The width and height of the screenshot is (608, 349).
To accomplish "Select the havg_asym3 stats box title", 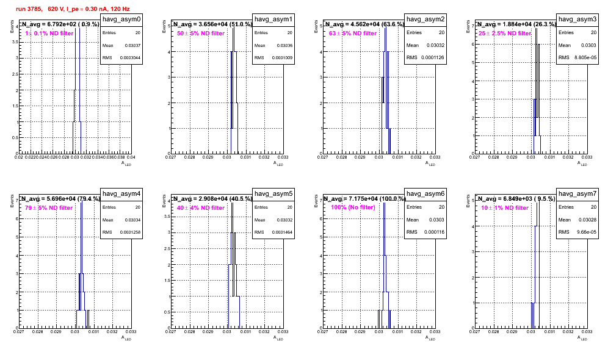I will point(577,20).
